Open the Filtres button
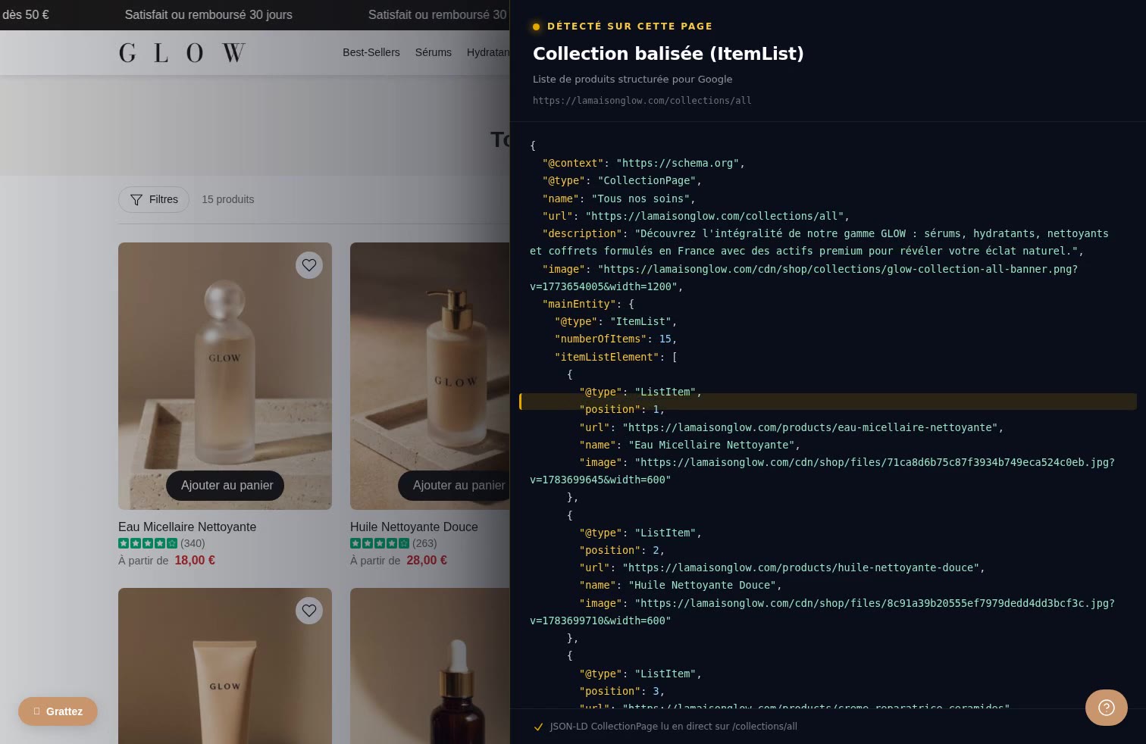 click(x=154, y=199)
